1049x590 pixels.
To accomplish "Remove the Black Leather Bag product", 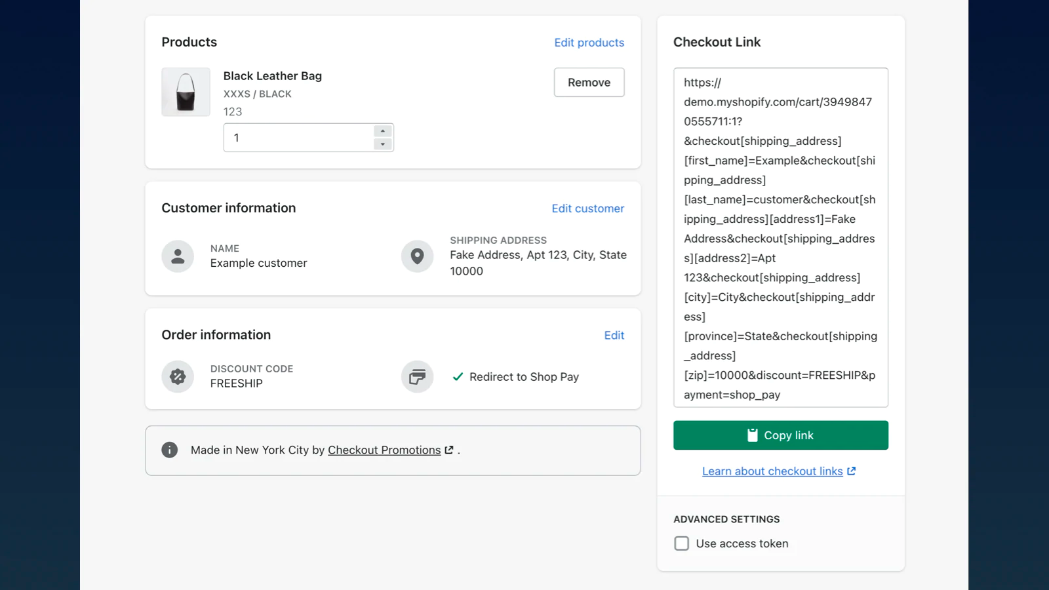I will click(x=589, y=83).
